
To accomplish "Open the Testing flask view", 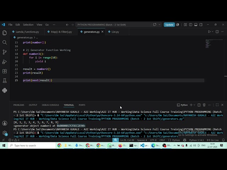I will click(x=5, y=81).
